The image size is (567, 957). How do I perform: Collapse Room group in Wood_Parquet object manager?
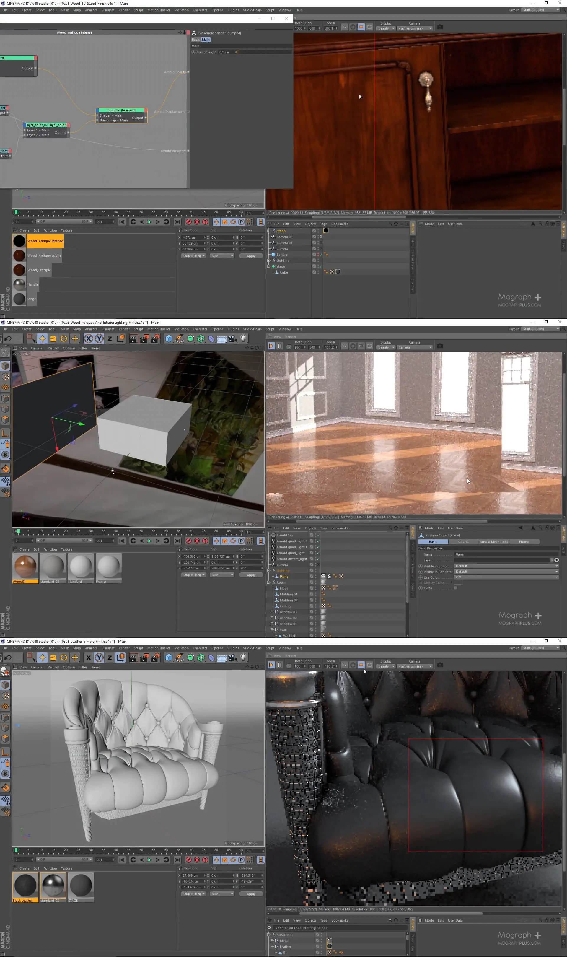pos(269,582)
